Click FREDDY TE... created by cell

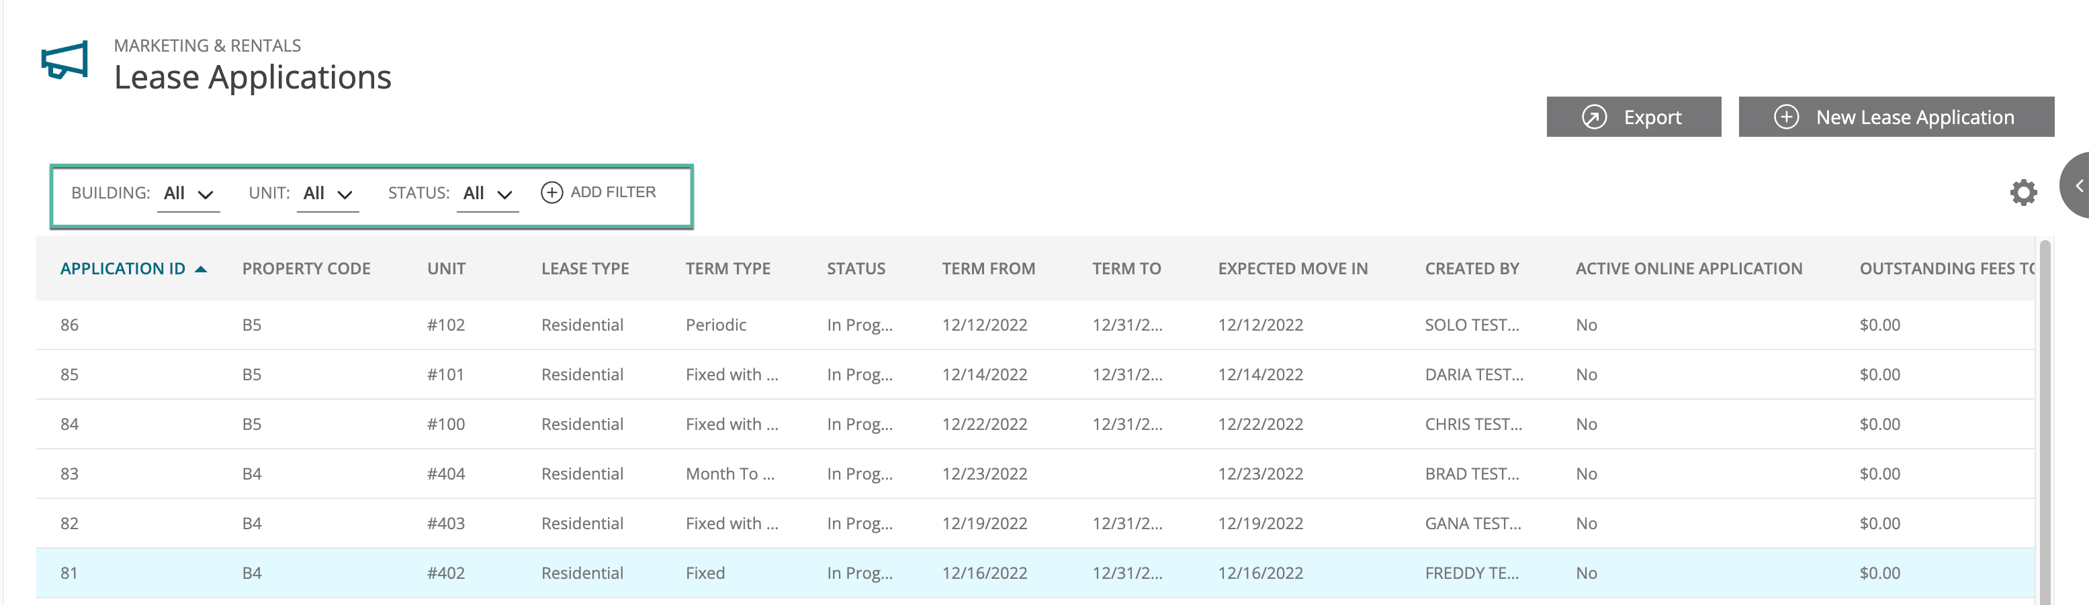pyautogui.click(x=1472, y=573)
